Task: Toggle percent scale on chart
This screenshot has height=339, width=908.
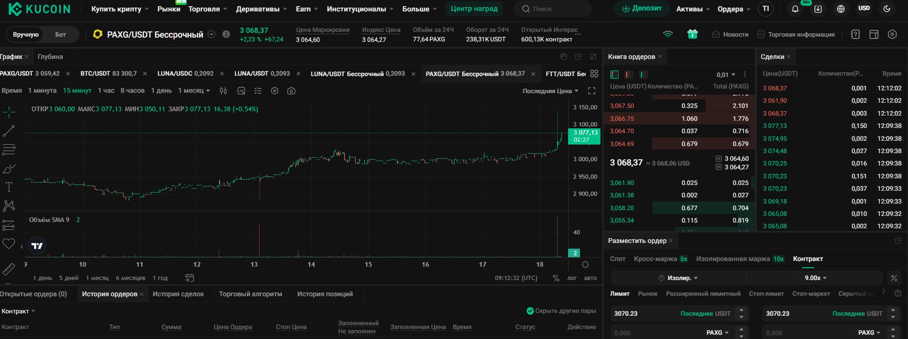Action: 556,278
